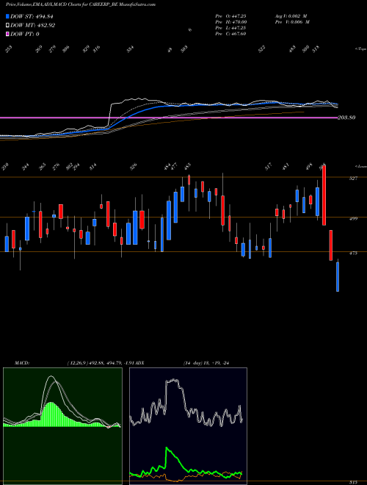Click the 'Pre O: 447.25' value
367x485 pixels.
pyautogui.click(x=230, y=15)
